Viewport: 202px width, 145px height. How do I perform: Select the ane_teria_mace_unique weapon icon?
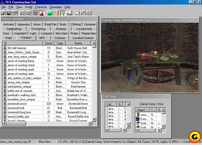(5, 56)
